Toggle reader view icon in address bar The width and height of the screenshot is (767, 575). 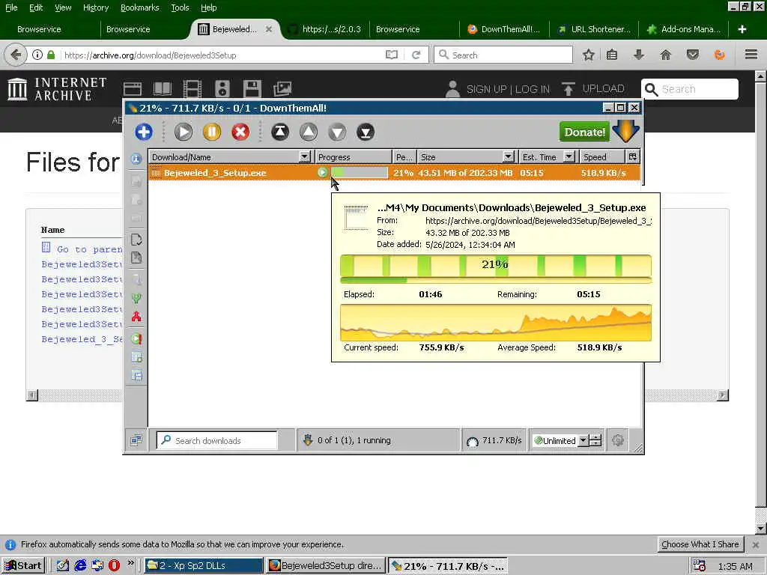coord(391,55)
